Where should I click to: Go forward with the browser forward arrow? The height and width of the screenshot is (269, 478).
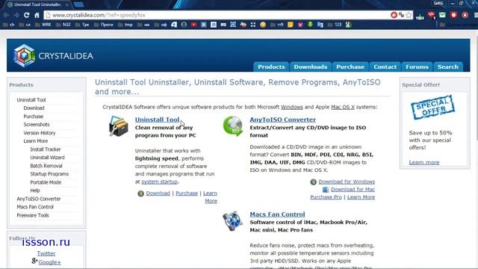pos(16,15)
